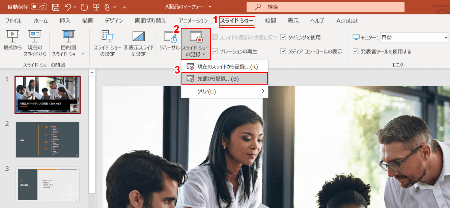
Task: Click the search magnifier icon
Action: (x=258, y=7)
